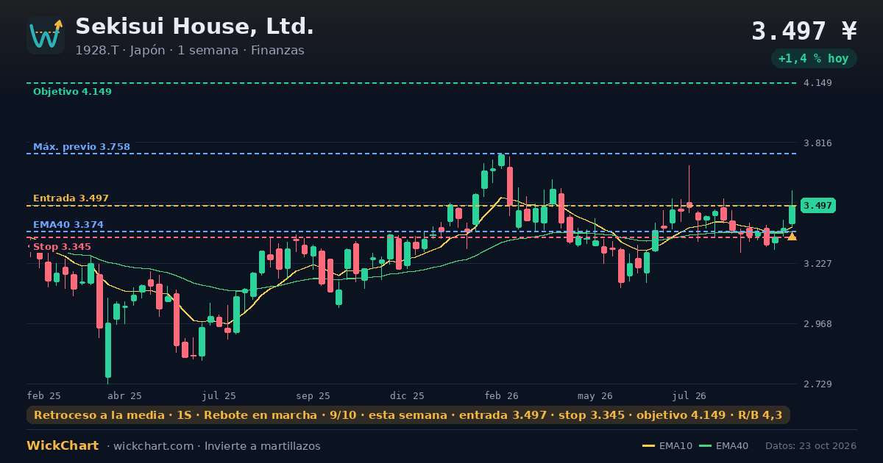Open the wickchart.com link in the footer
Image resolution: width=883 pixels, height=463 pixels.
[x=155, y=446]
